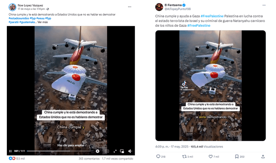Like the tweet with heart icon
276x163 pixels.
pos(210,157)
